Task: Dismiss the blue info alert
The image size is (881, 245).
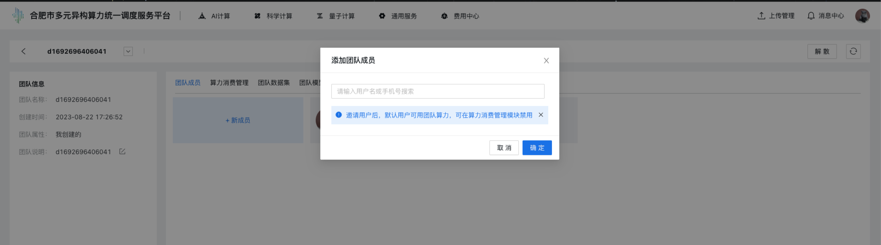Action: click(x=541, y=115)
